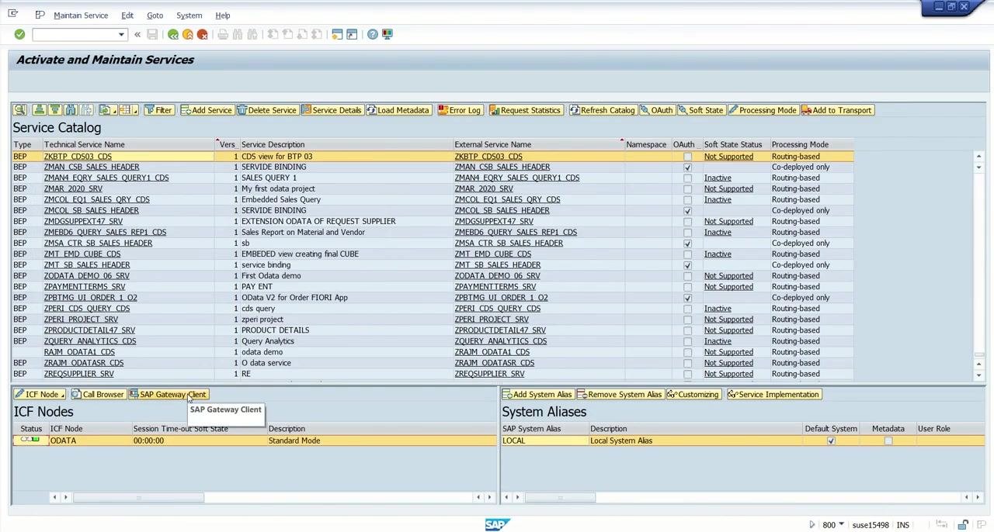Click the Add System Alias button
This screenshot has height=532, width=994.
pyautogui.click(x=537, y=394)
